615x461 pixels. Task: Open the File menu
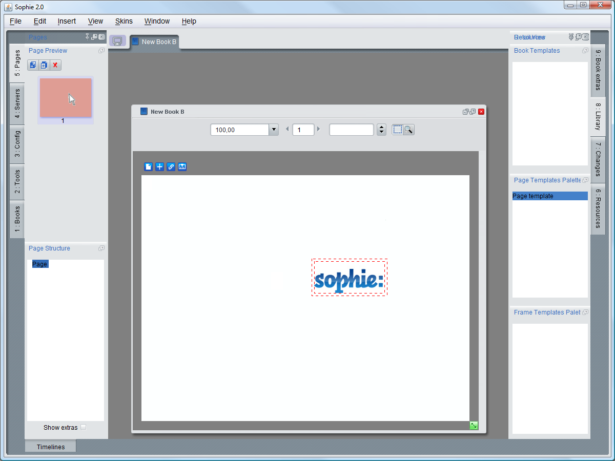16,21
